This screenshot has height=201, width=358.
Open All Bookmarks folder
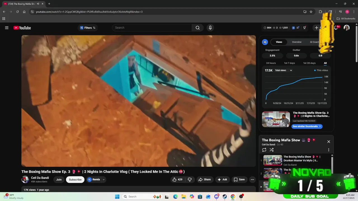(346, 19)
